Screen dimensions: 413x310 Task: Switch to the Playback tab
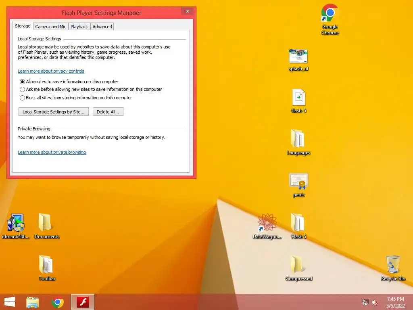[79, 27]
